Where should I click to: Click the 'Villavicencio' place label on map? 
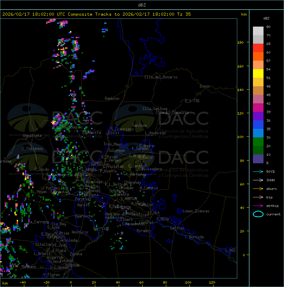coord(69,127)
